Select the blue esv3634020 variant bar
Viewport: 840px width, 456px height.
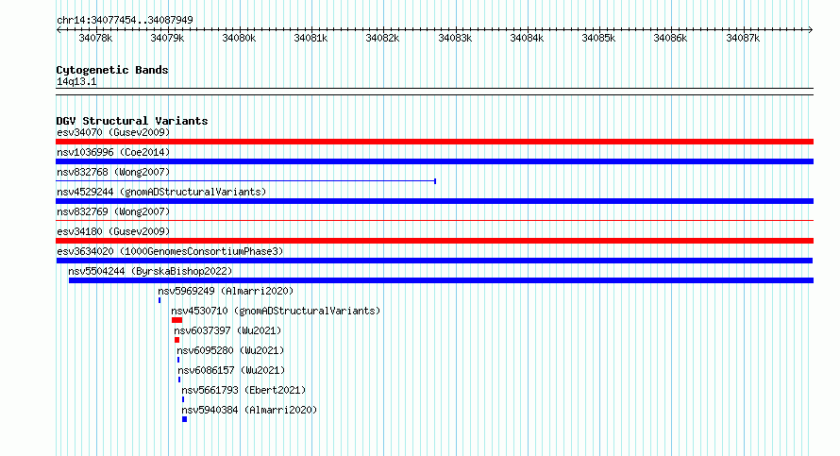point(434,261)
